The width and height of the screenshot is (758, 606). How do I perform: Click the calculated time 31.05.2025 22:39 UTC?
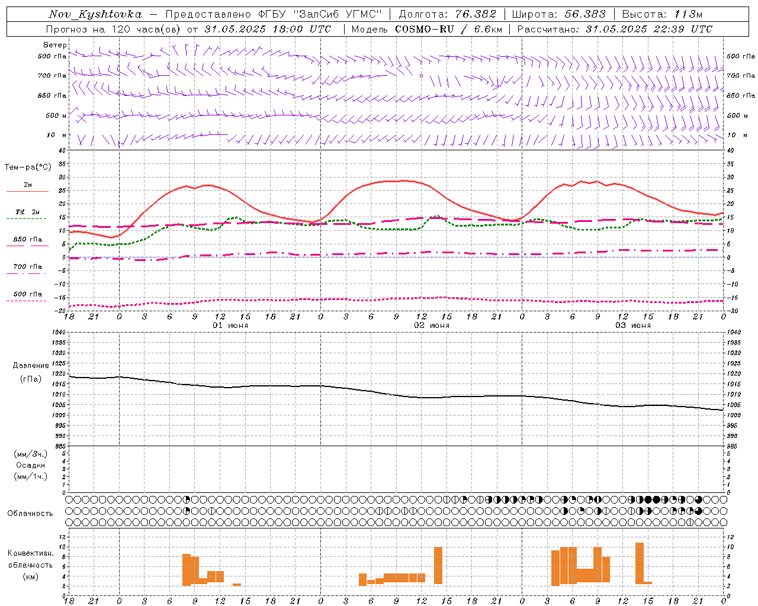pyautogui.click(x=649, y=29)
